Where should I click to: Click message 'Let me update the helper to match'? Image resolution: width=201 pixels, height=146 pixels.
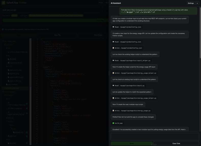pos(132,92)
